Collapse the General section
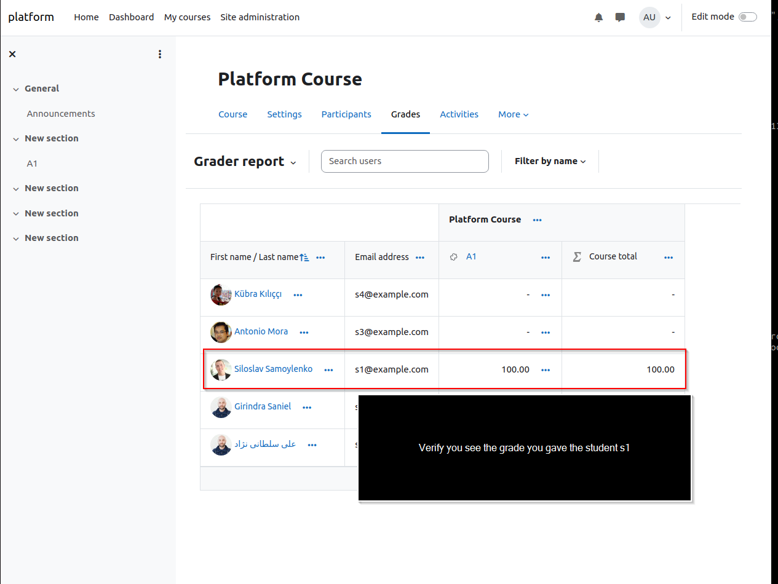The height and width of the screenshot is (584, 778). pos(16,89)
